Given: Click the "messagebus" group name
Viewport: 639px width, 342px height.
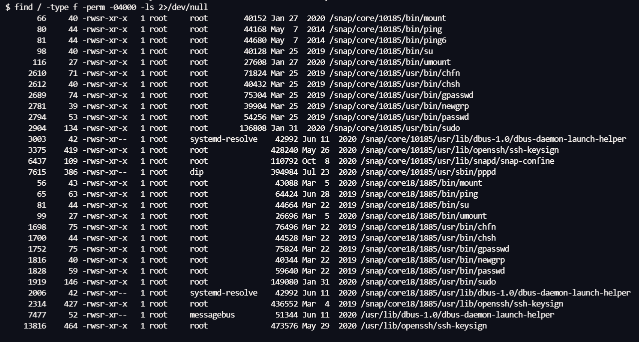Looking at the screenshot, I should pyautogui.click(x=212, y=315).
